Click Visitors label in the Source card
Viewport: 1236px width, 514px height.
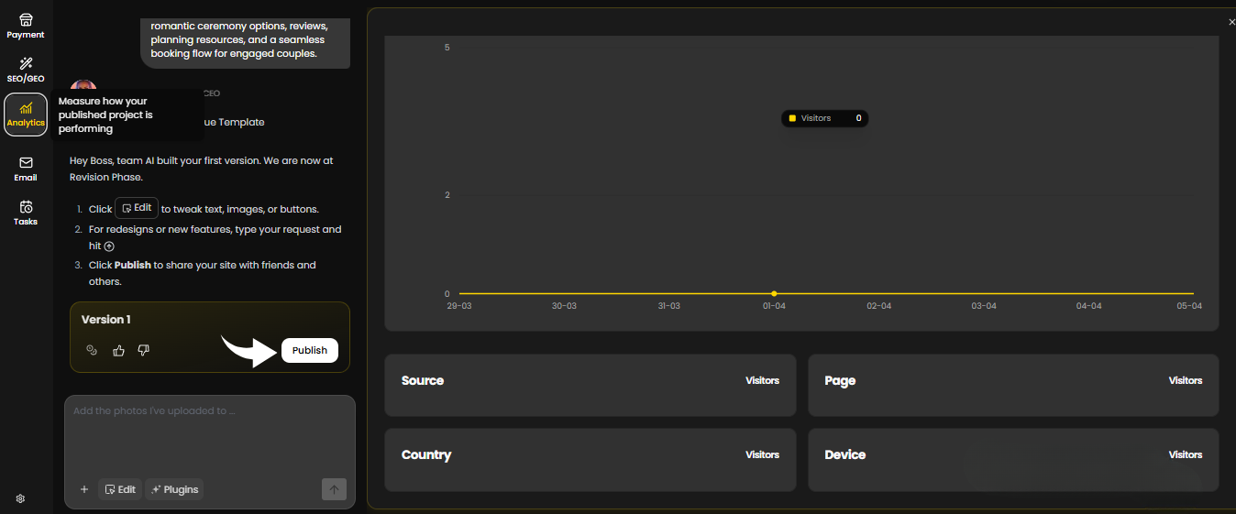tap(762, 380)
